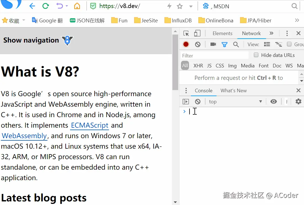The image size is (304, 205).
Task: Check the Hide data URLs checkbox
Action: (x=256, y=55)
